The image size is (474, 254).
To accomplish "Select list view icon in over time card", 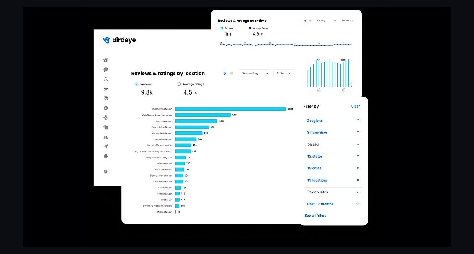I will (310, 21).
